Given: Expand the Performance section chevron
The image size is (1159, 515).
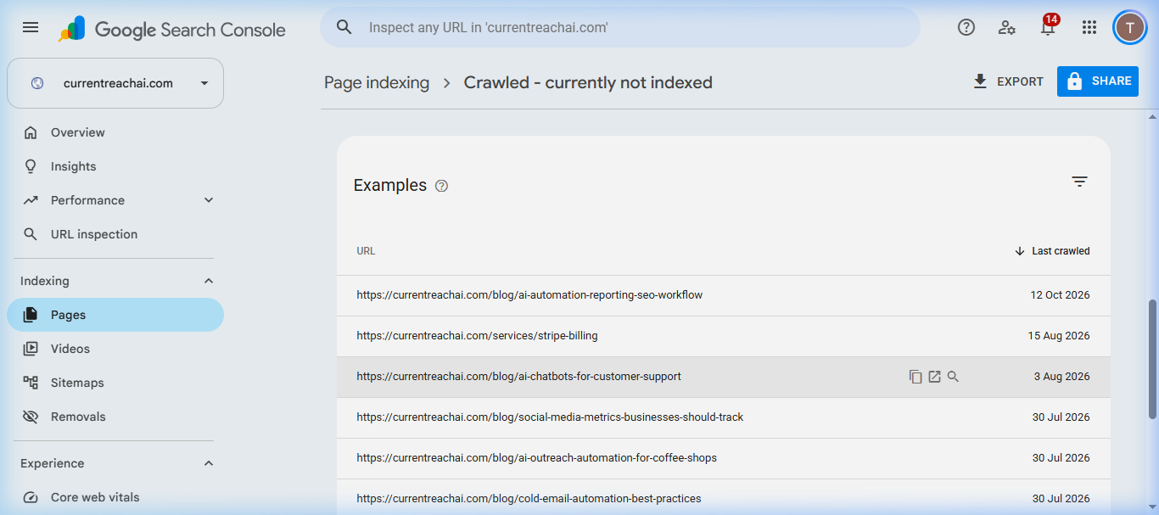Looking at the screenshot, I should (209, 200).
